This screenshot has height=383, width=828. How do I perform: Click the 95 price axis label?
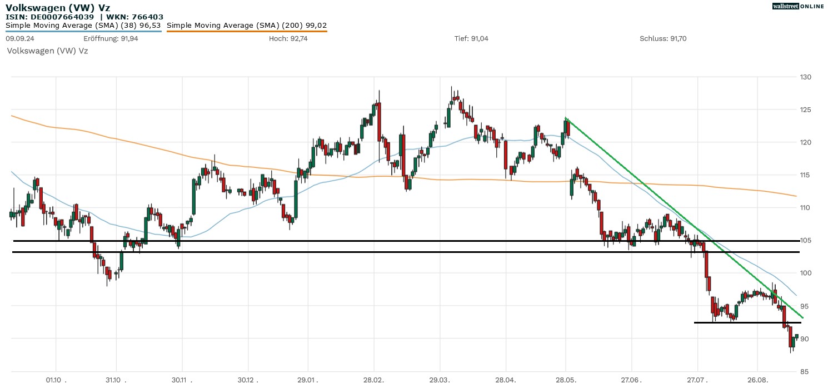click(803, 306)
